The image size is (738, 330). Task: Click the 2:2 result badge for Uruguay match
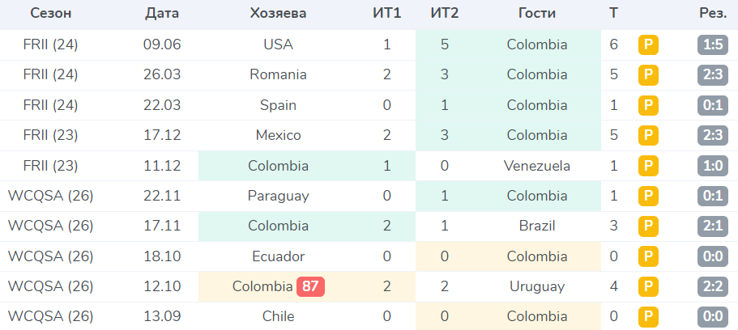click(x=713, y=286)
